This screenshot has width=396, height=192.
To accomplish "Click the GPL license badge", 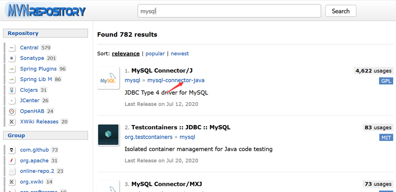I will 386,81.
